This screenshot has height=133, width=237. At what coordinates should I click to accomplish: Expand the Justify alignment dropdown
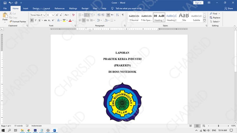(94, 20)
